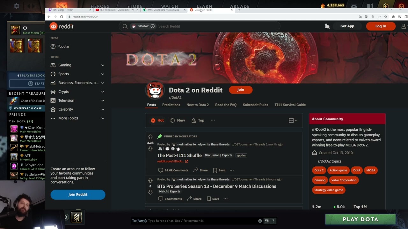Go back using the browser back arrow
The image size is (408, 229).
[x=49, y=17]
